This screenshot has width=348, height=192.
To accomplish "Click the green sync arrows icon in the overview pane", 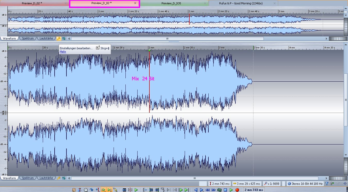I will click(64, 39).
